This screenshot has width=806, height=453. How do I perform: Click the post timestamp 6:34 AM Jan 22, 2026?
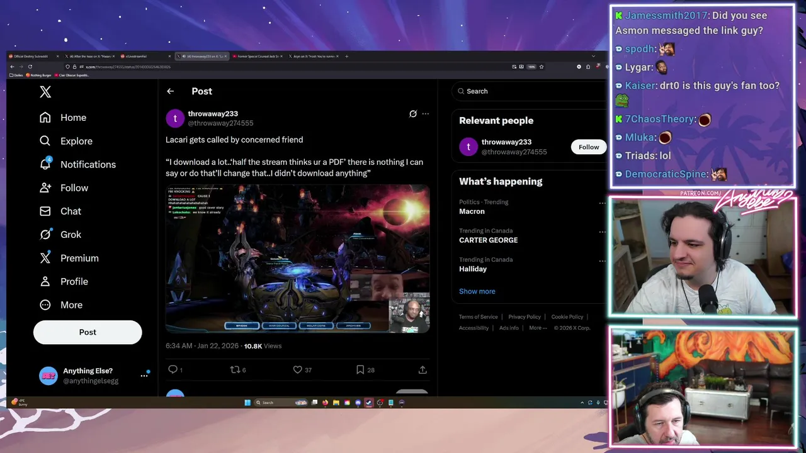[x=202, y=346]
